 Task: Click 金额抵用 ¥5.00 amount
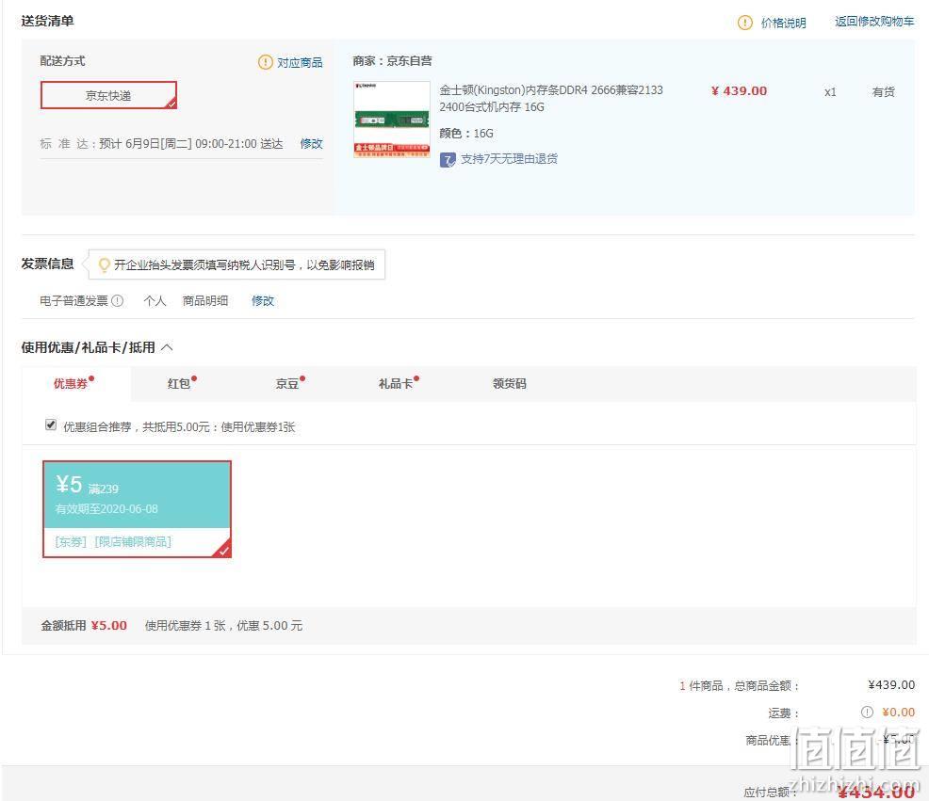point(109,626)
